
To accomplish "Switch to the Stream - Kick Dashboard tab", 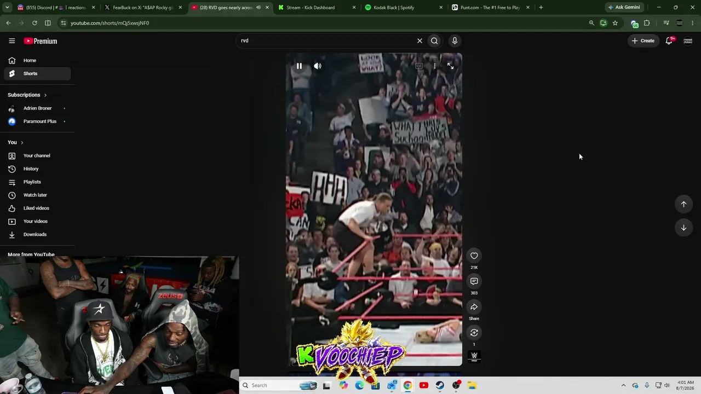I will (x=317, y=8).
